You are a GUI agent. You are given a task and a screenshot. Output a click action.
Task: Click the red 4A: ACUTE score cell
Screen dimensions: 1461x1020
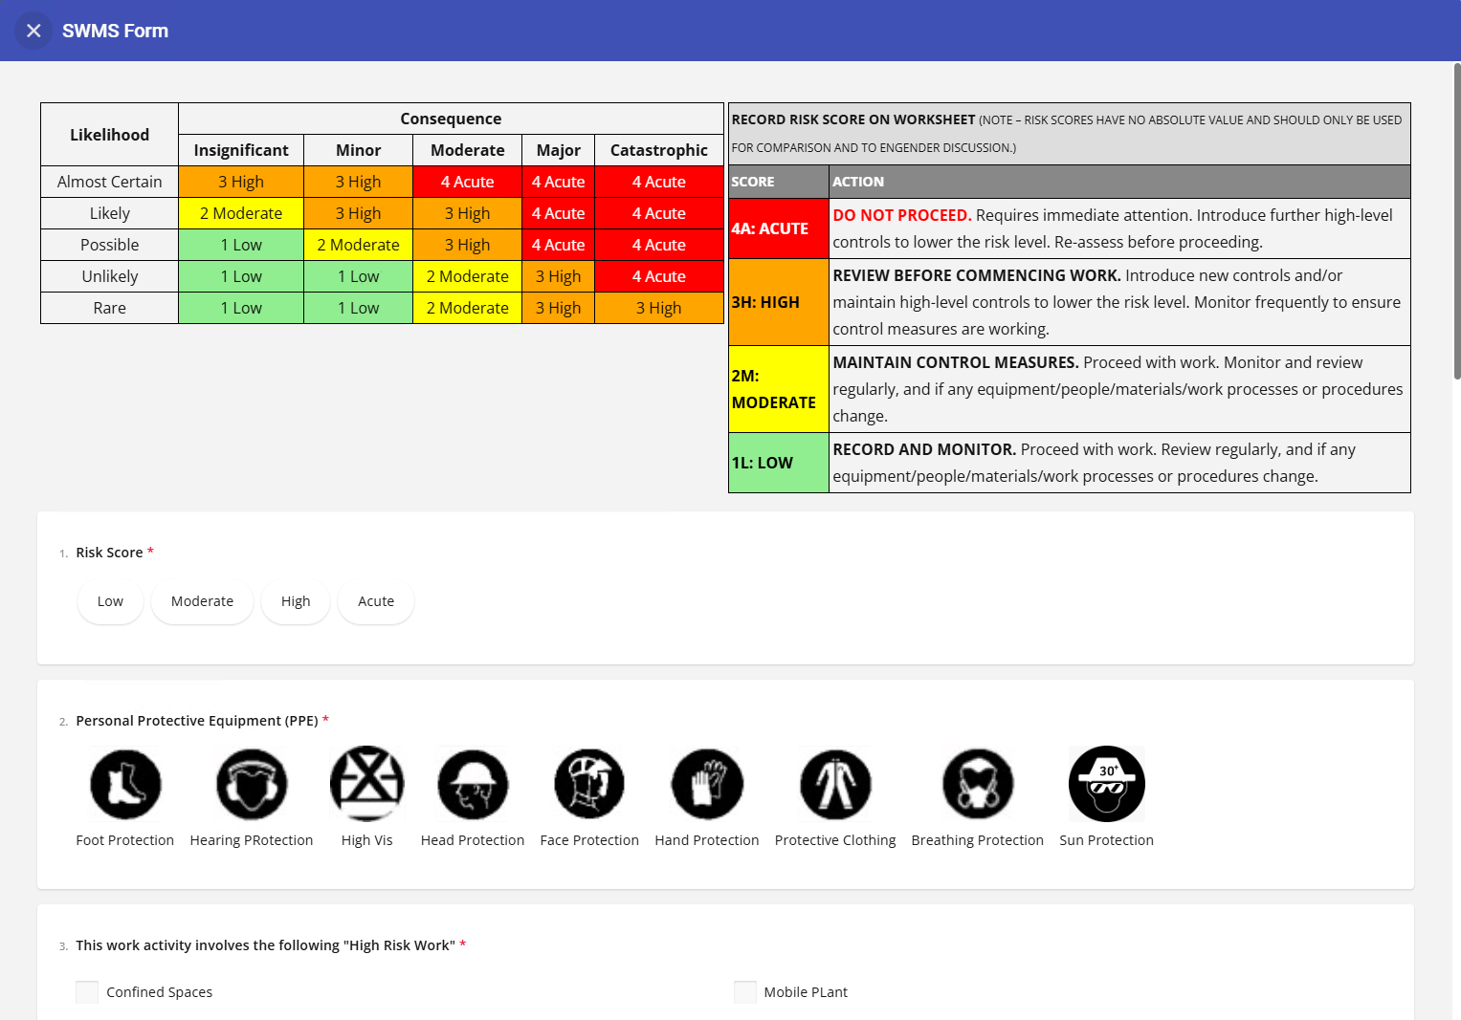point(779,228)
